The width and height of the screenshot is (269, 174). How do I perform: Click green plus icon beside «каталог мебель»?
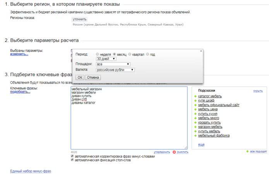195,96
